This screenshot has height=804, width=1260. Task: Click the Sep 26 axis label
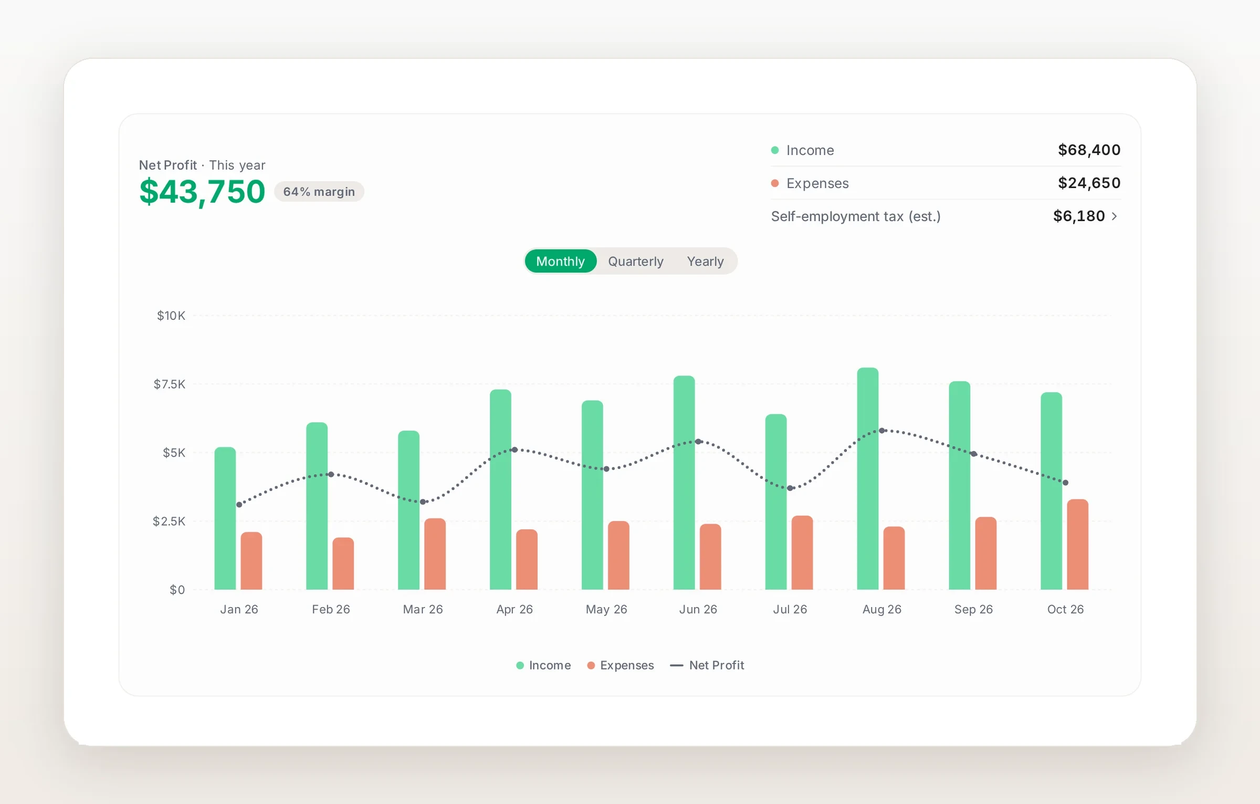point(973,609)
